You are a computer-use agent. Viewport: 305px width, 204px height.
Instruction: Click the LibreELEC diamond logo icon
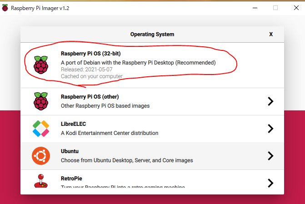pyautogui.click(x=41, y=129)
